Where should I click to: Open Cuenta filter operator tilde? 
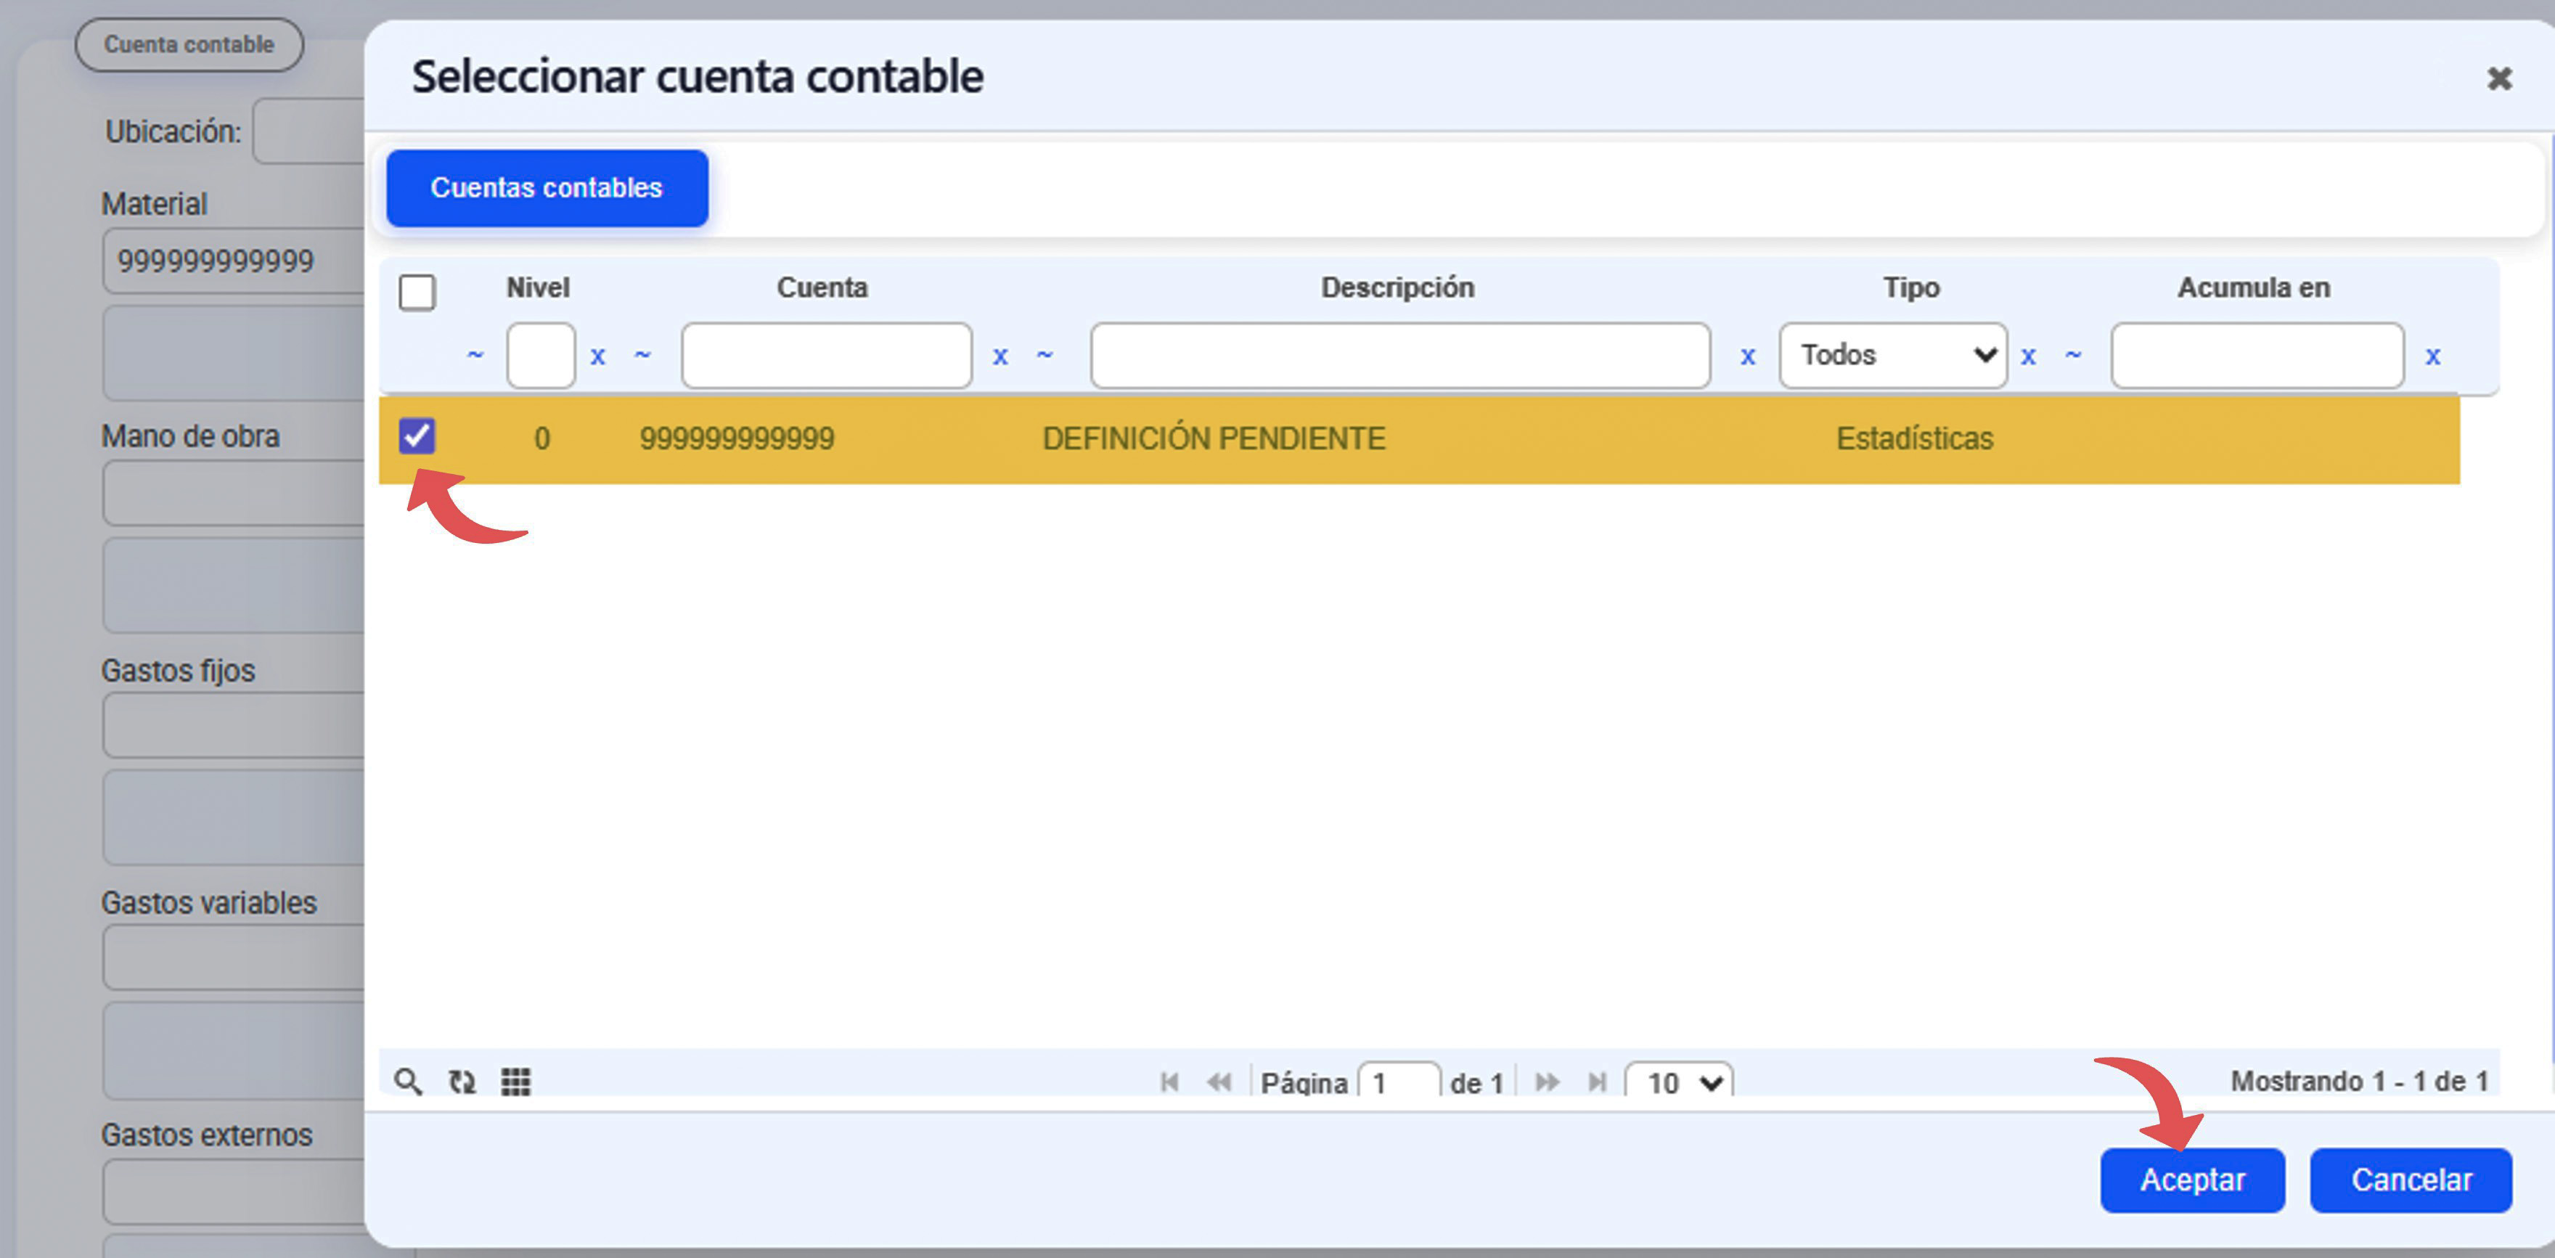pos(642,354)
